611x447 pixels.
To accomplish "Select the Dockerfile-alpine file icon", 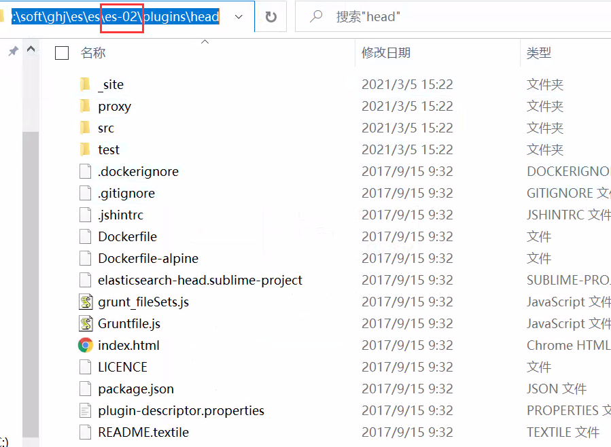I will [86, 259].
